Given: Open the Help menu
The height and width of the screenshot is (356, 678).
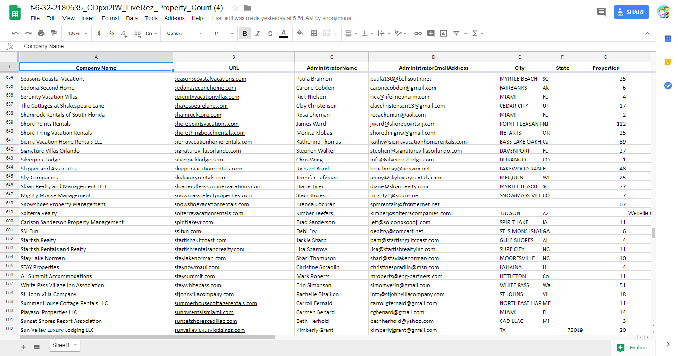Looking at the screenshot, I should [x=197, y=18].
